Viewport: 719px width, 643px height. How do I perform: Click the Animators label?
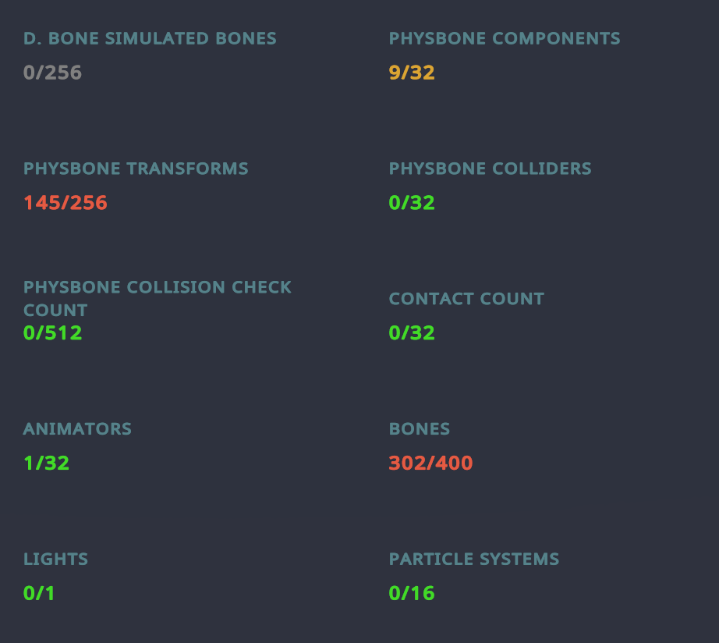pyautogui.click(x=77, y=429)
